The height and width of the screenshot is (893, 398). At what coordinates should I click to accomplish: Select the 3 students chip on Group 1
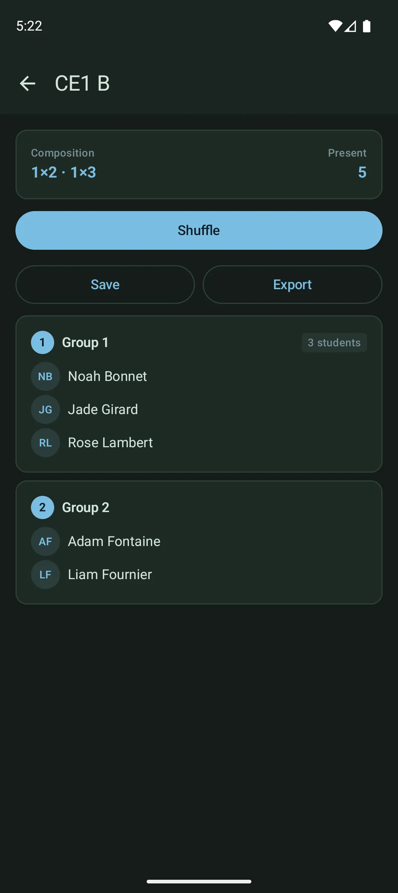334,342
